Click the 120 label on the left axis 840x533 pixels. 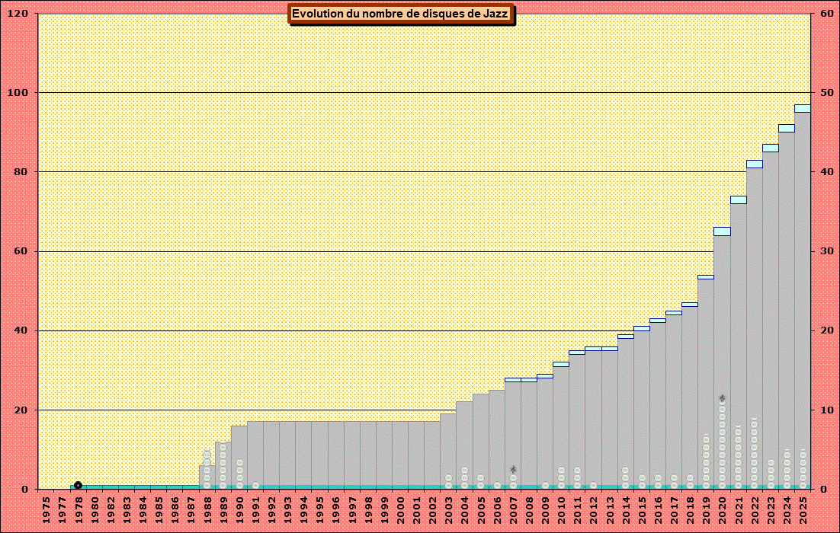click(x=18, y=14)
